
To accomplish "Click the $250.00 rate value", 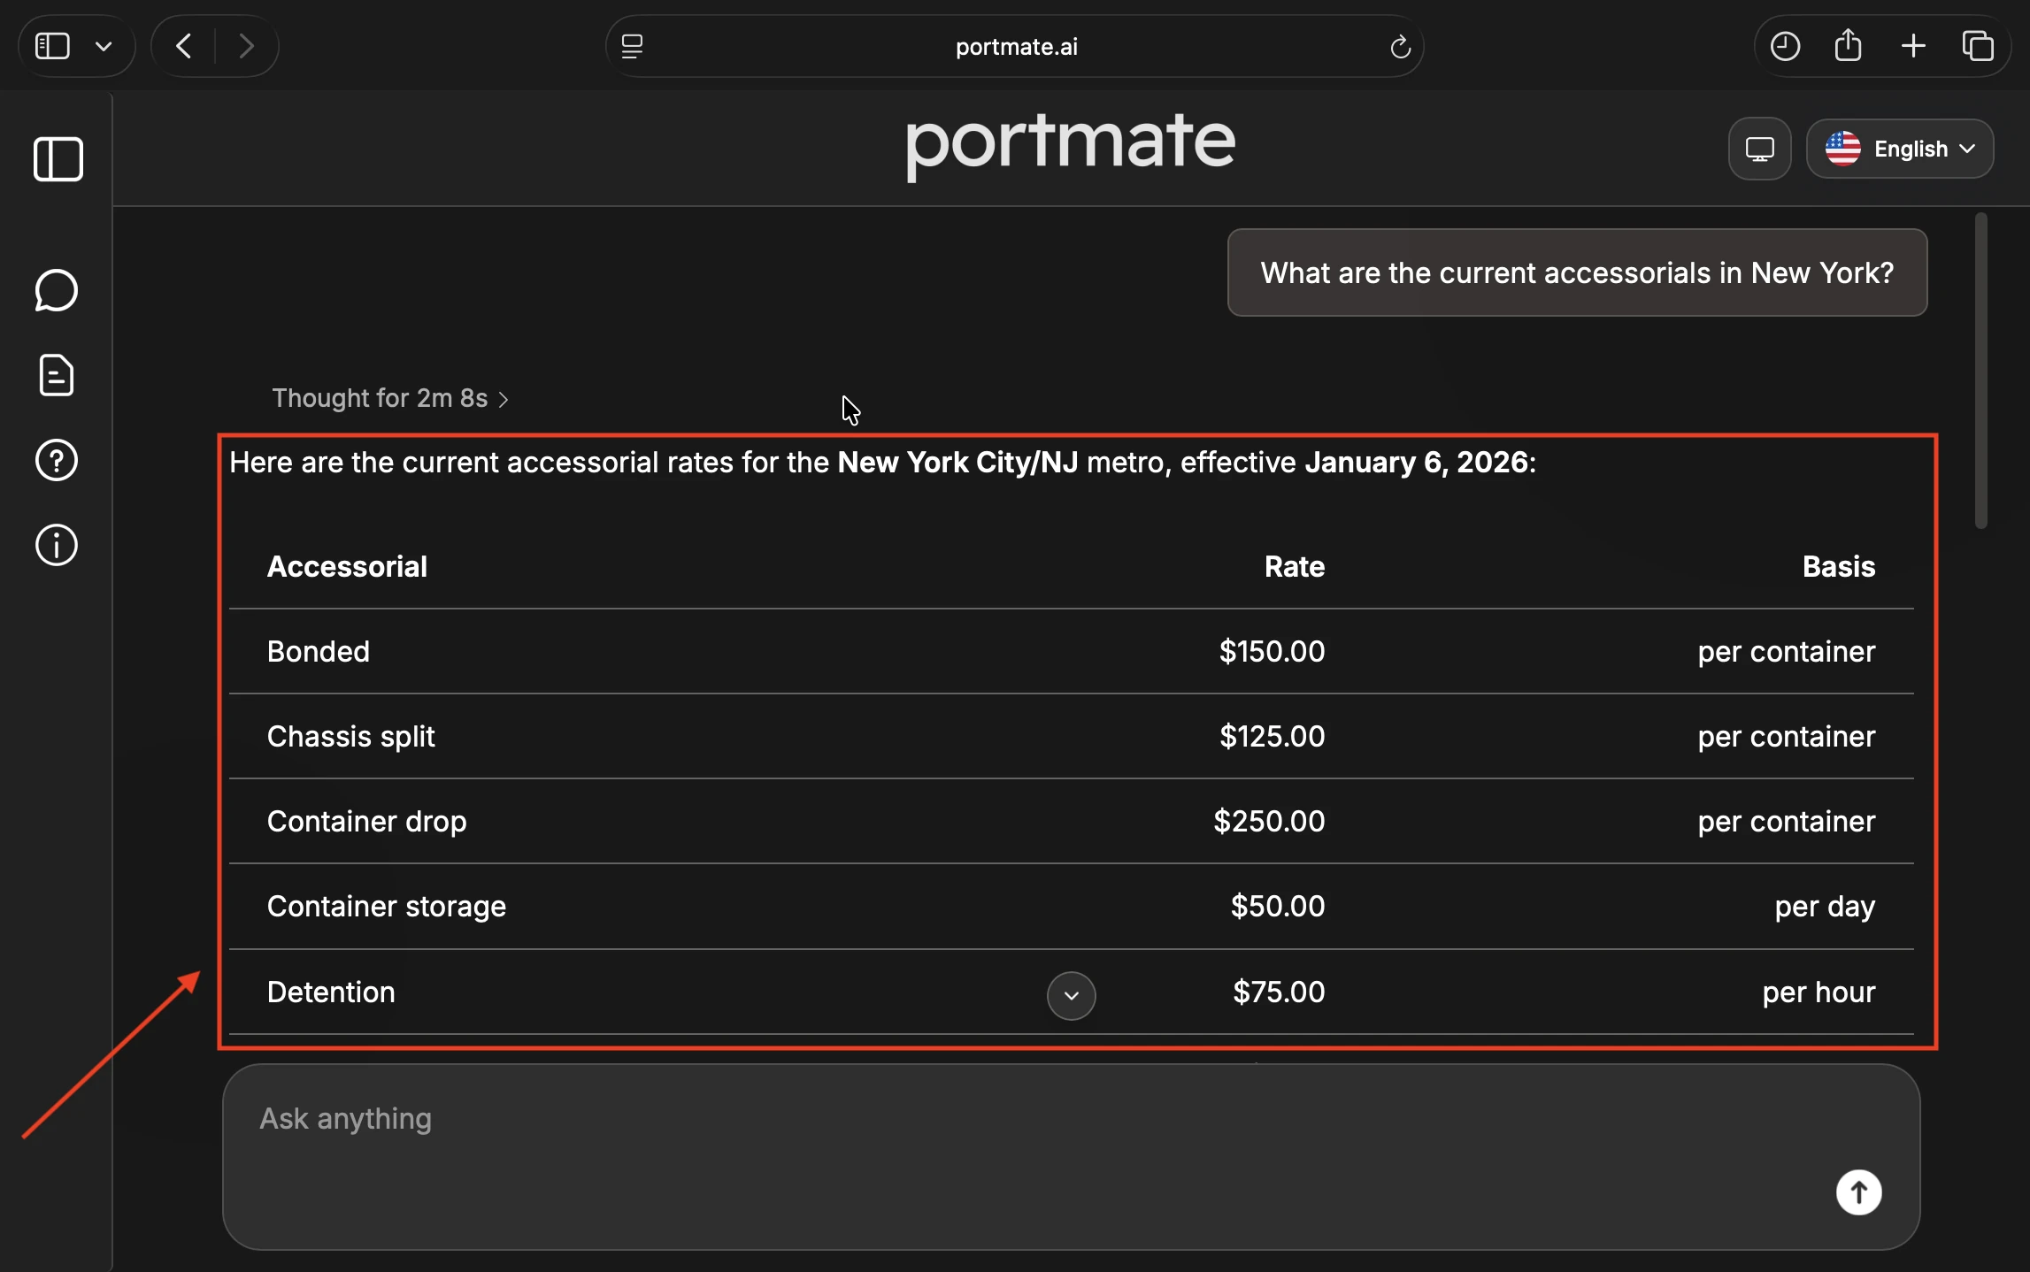I will (1269, 821).
